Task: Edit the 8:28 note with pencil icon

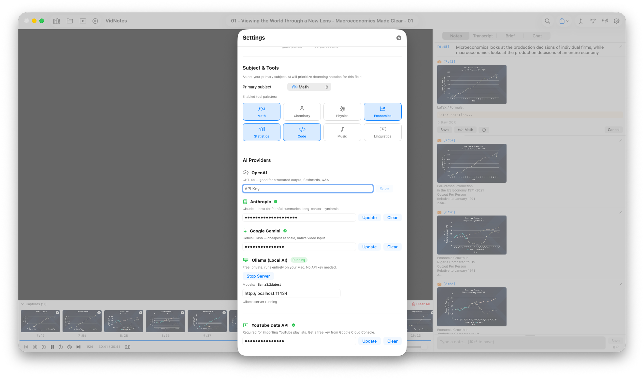Action: [x=621, y=212]
